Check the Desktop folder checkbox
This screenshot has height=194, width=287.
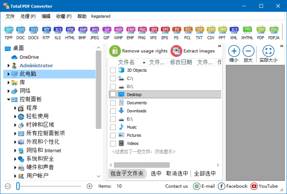113,95
